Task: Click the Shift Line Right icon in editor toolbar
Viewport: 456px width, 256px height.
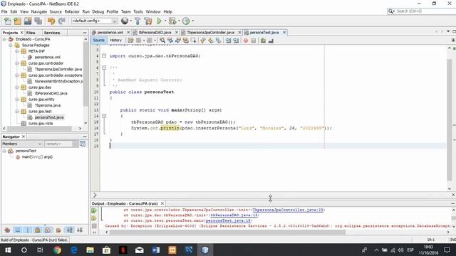Action: (x=236, y=41)
